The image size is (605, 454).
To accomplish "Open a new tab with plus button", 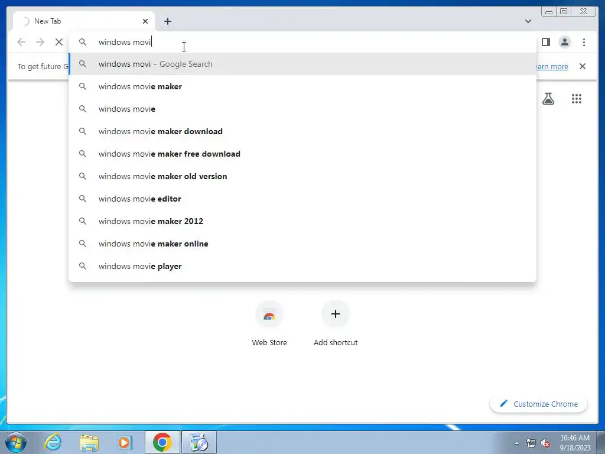I will click(167, 21).
